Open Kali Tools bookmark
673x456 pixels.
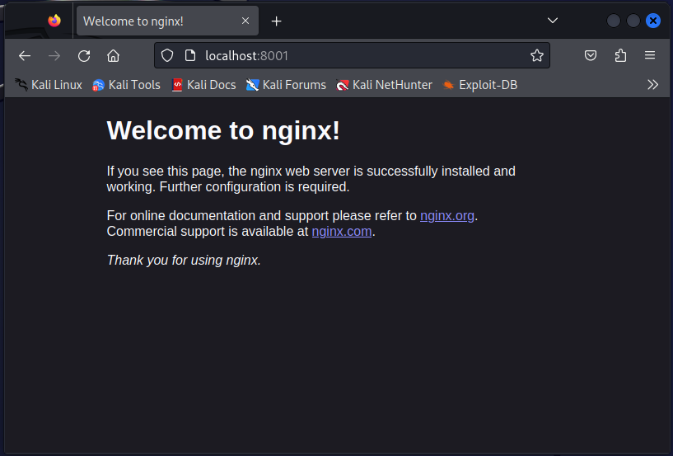tap(126, 85)
